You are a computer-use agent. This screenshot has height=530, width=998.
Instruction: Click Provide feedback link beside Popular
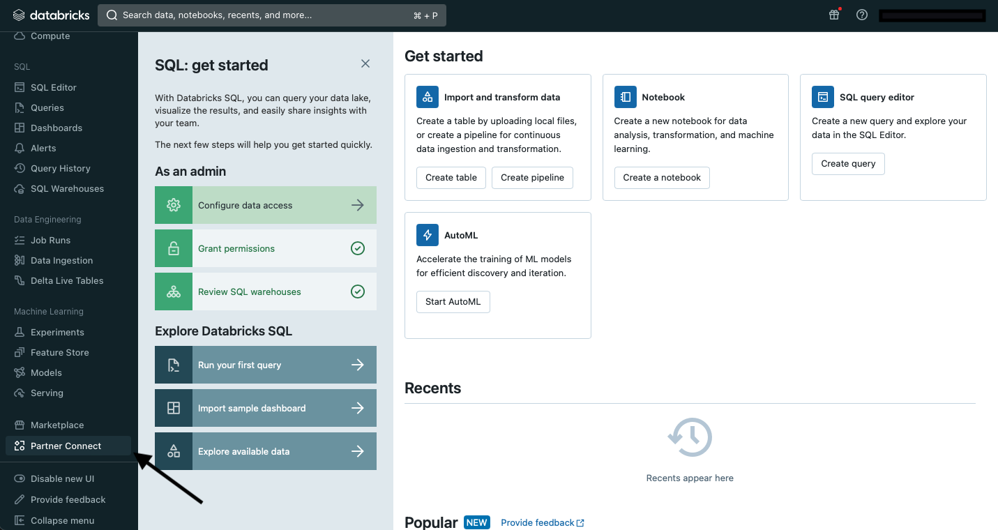(543, 522)
